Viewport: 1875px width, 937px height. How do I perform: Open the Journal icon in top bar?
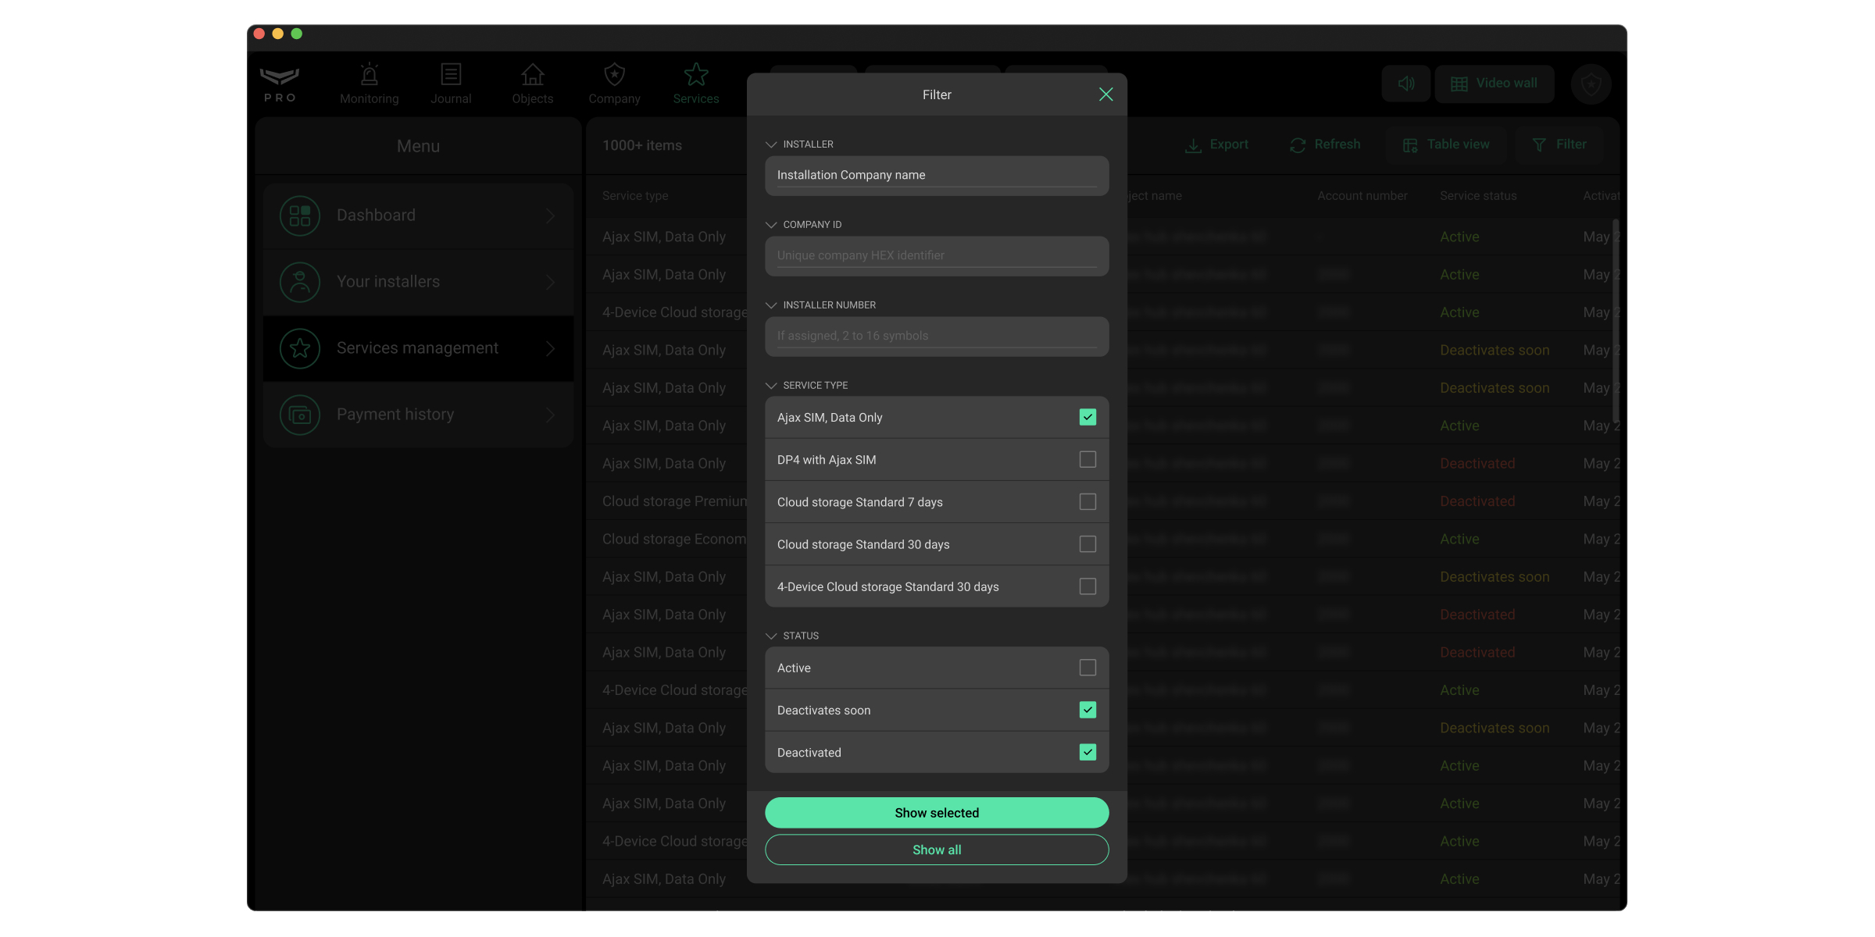pos(451,76)
